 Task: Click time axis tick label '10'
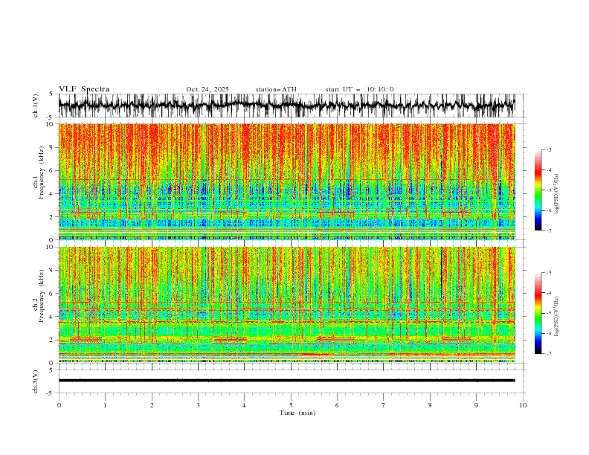click(x=523, y=405)
